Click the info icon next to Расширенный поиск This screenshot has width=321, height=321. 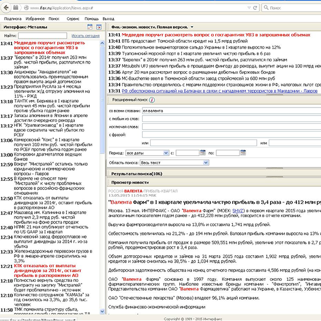(152, 100)
